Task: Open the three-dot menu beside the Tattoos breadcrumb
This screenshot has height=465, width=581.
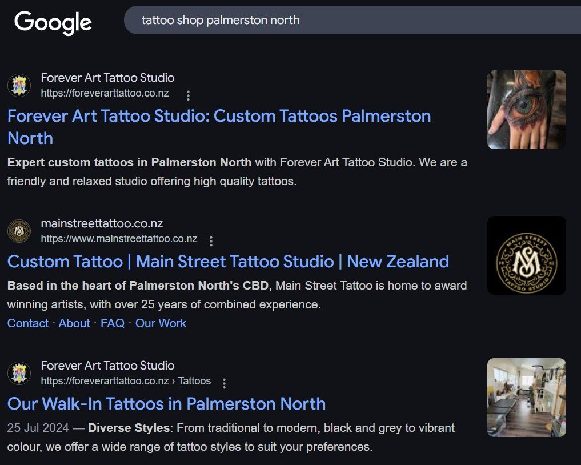Action: click(224, 383)
